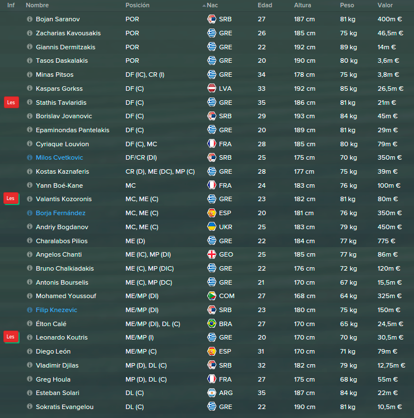
Task: Open info icon for Milos Cvetkovic
Action: 30,157
